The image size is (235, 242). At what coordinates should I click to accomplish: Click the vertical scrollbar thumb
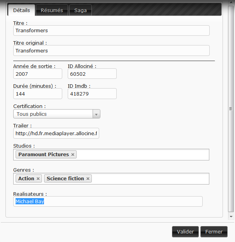pos(231,109)
